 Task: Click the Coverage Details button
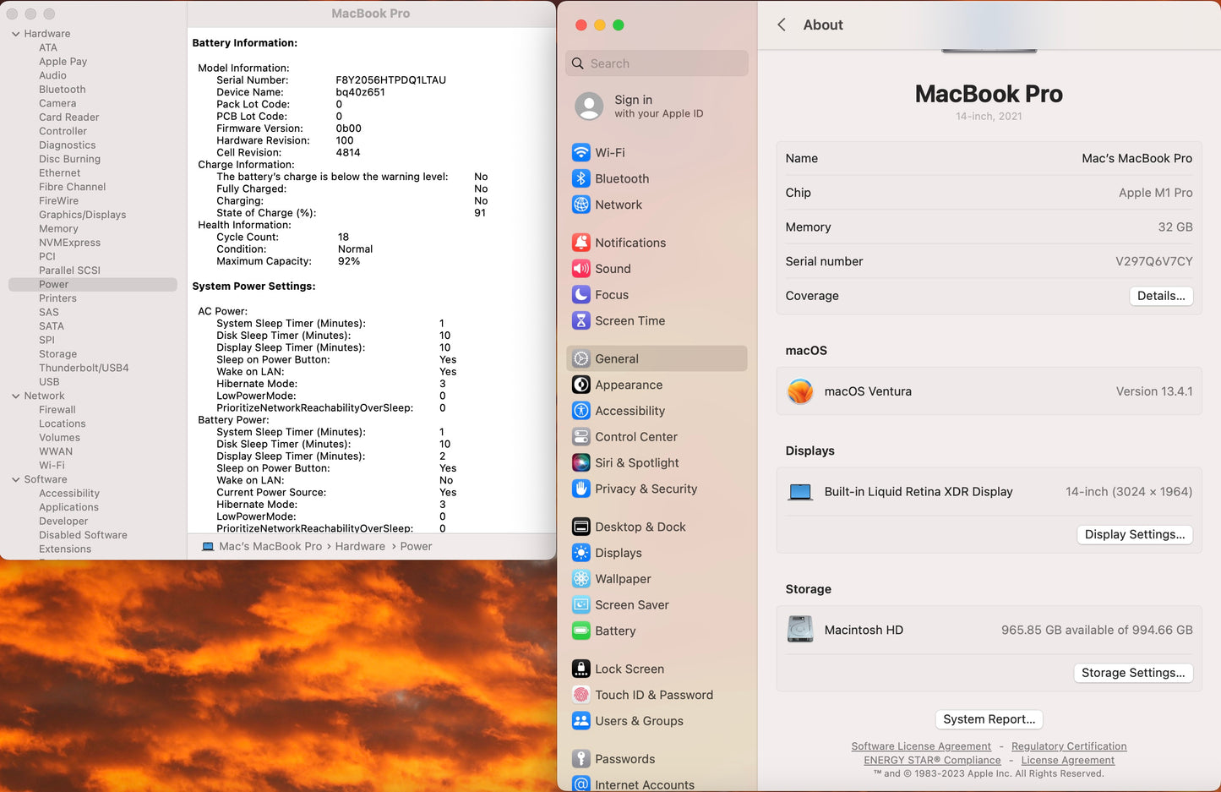[1161, 296]
